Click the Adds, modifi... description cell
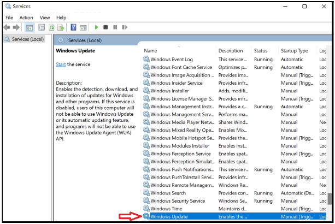This screenshot has width=335, height=224. [233, 91]
